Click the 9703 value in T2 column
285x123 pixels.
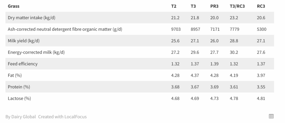(176, 29)
